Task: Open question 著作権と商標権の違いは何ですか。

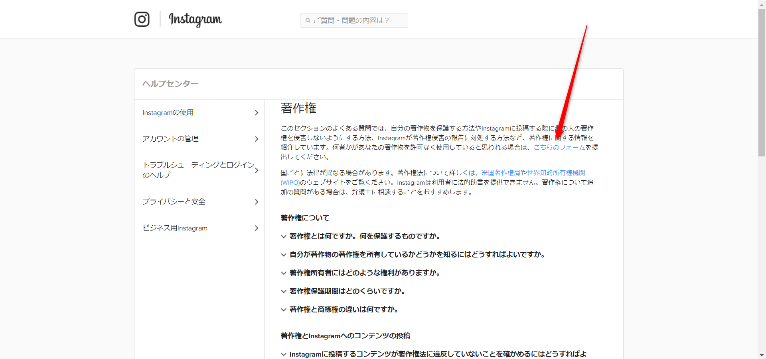Action: click(344, 310)
